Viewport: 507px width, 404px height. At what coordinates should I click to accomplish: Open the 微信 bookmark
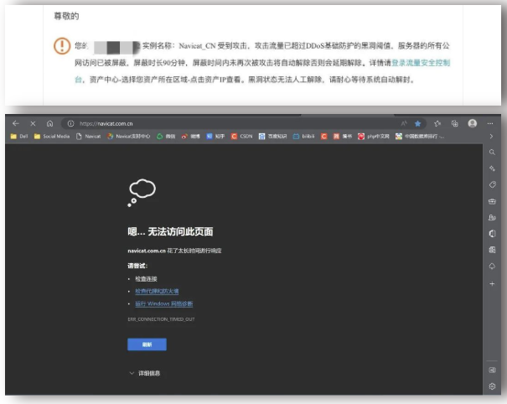(x=166, y=137)
